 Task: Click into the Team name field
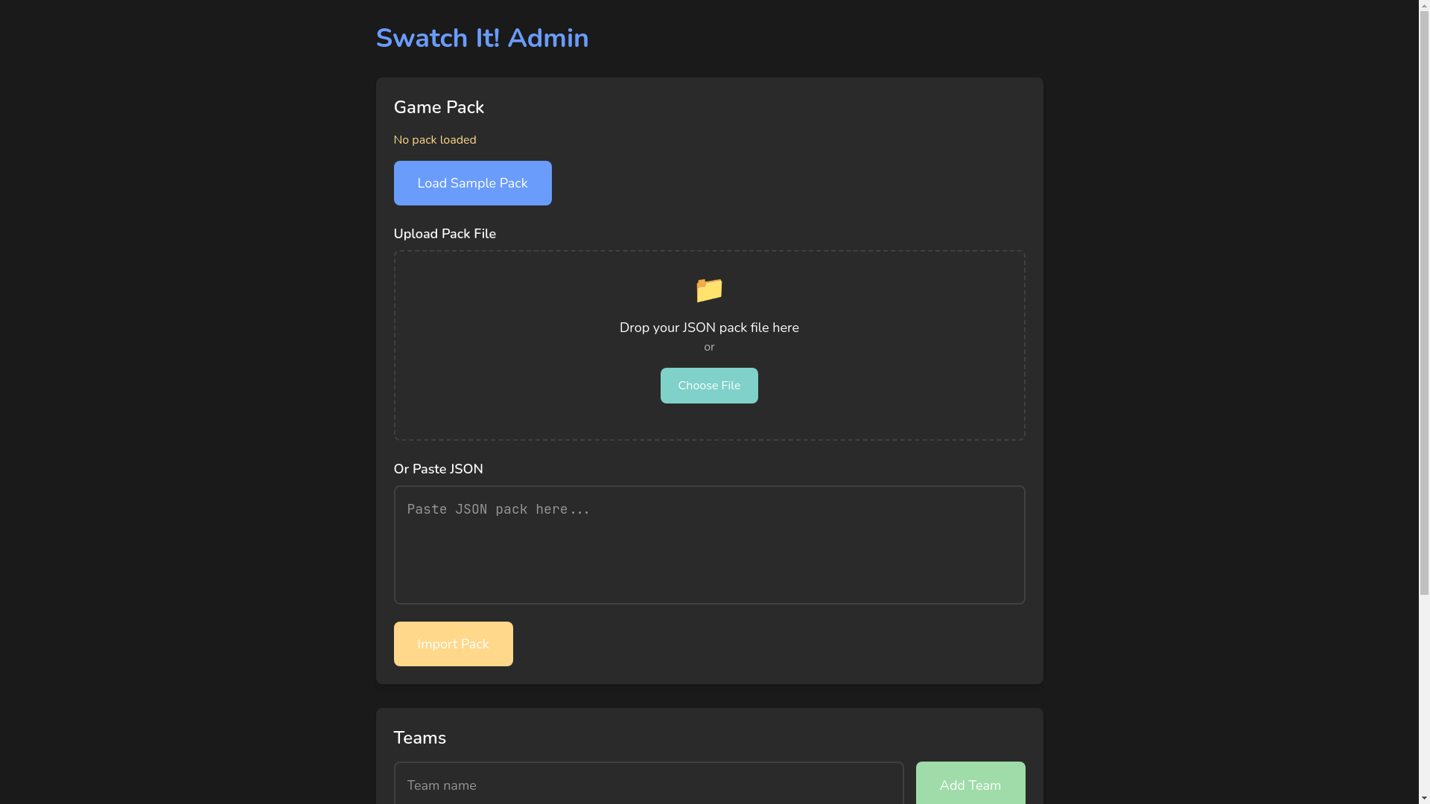(x=649, y=784)
